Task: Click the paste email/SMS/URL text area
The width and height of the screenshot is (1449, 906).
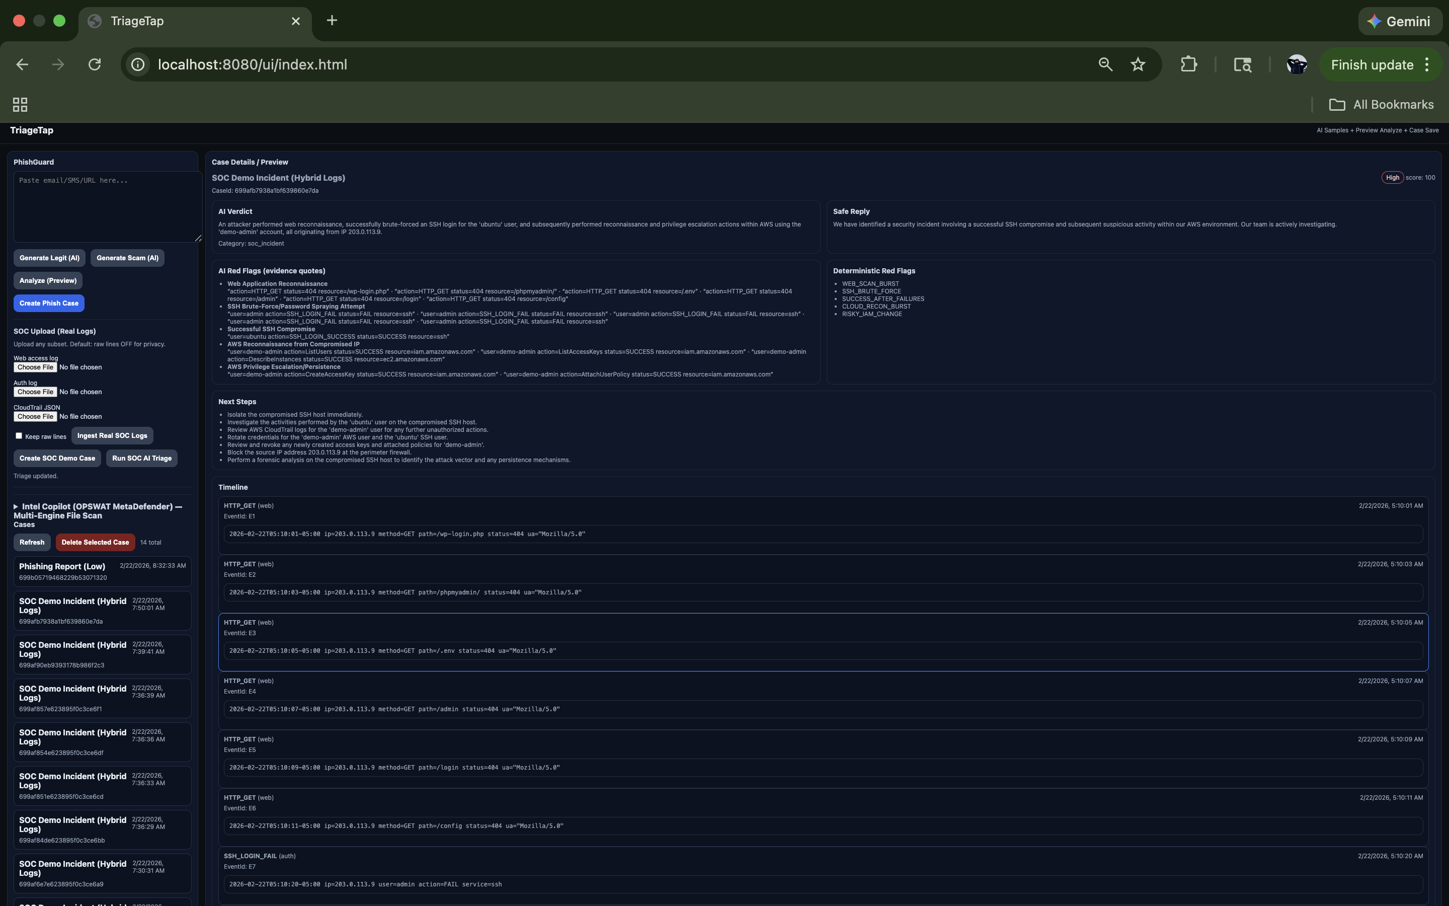Action: click(108, 207)
